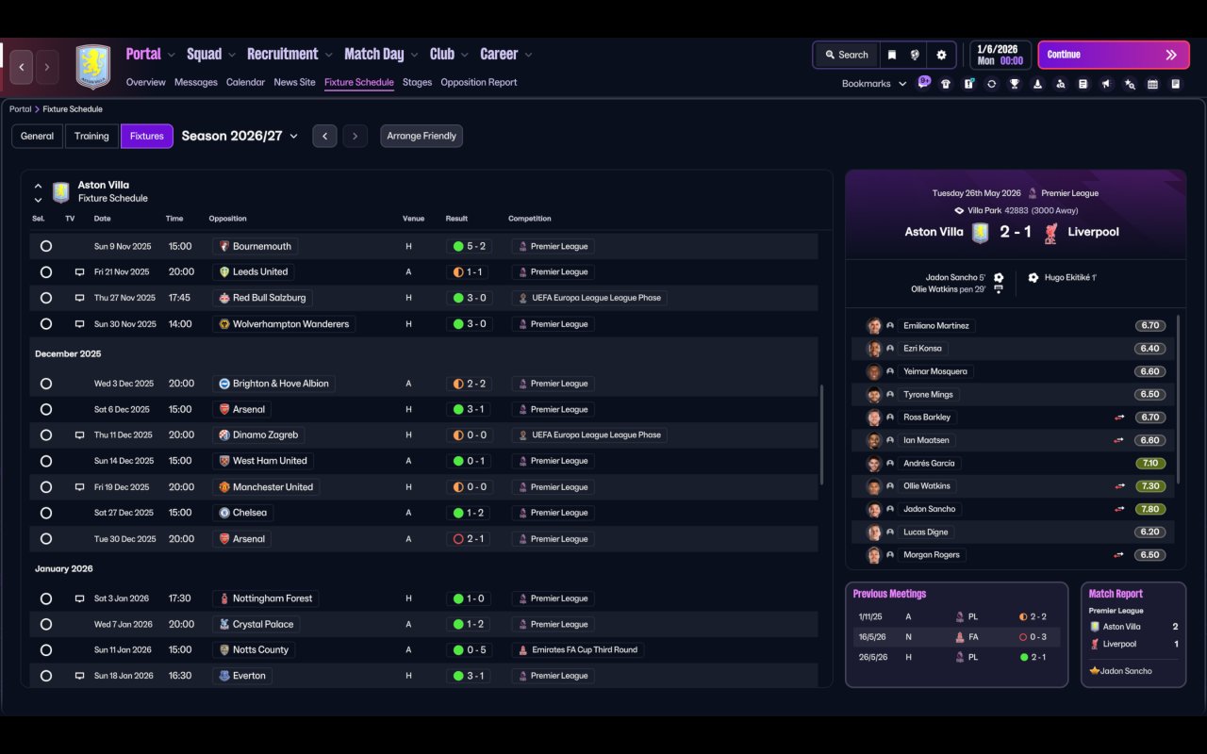Screen dimensions: 1207x754
Task: Select the Brighton & Hove Albion radio button
Action: coord(46,384)
